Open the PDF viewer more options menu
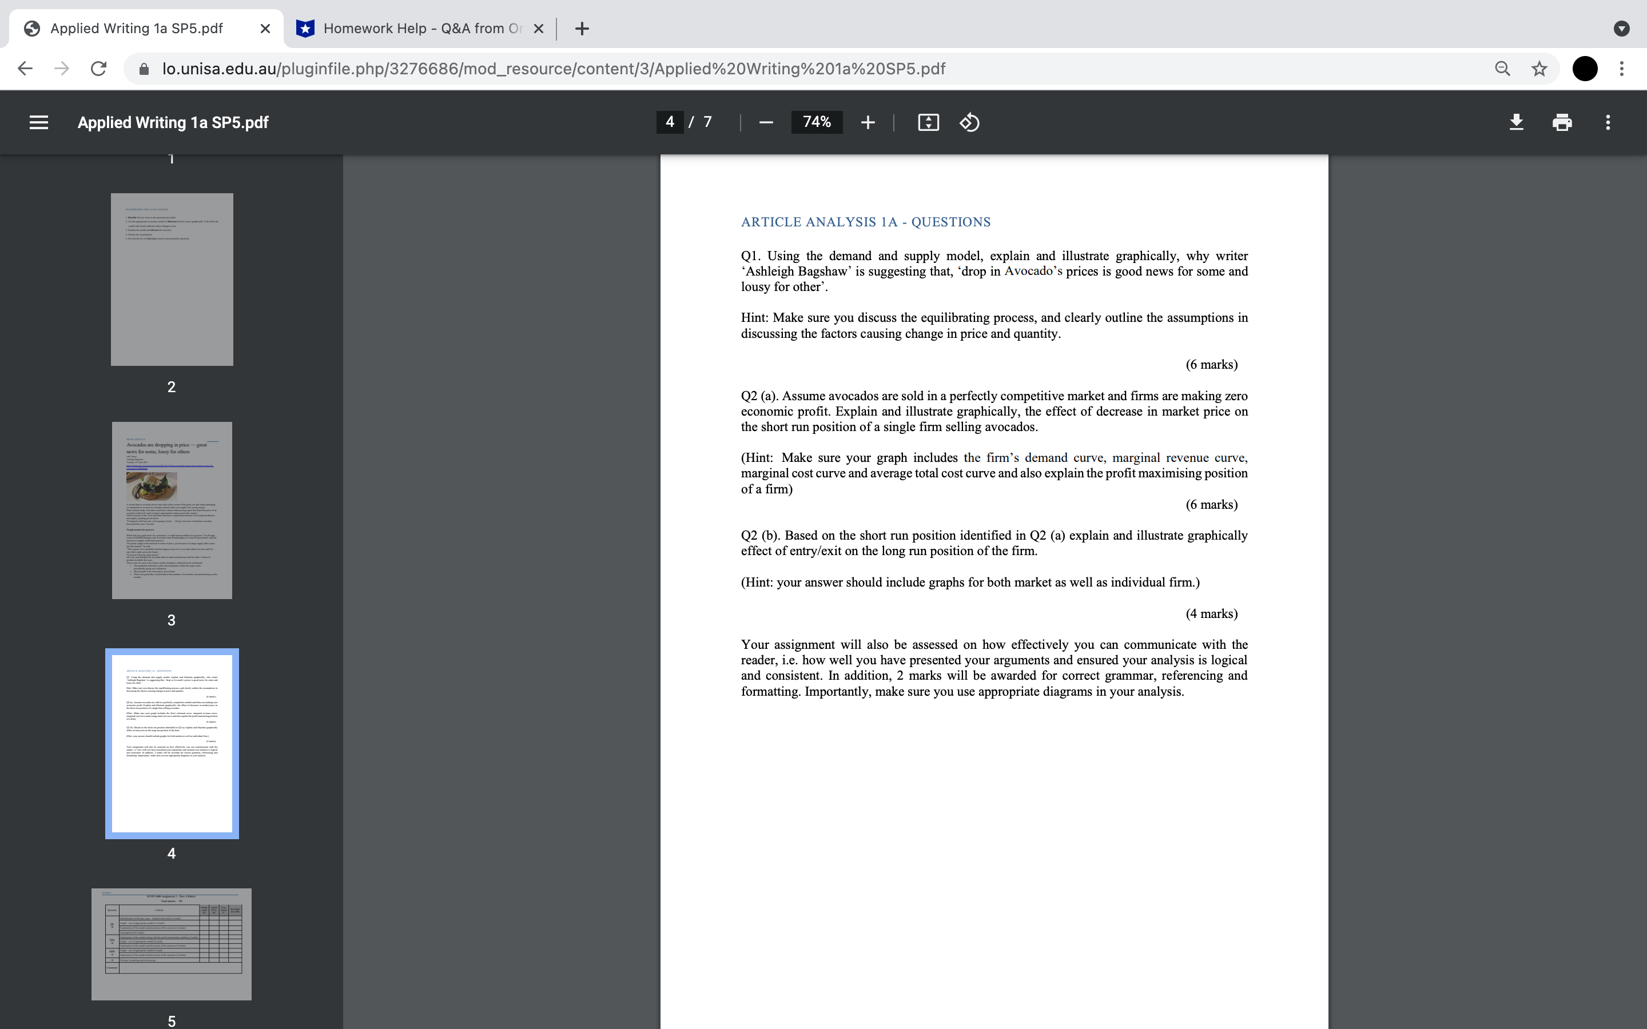This screenshot has width=1647, height=1029. coord(1608,122)
